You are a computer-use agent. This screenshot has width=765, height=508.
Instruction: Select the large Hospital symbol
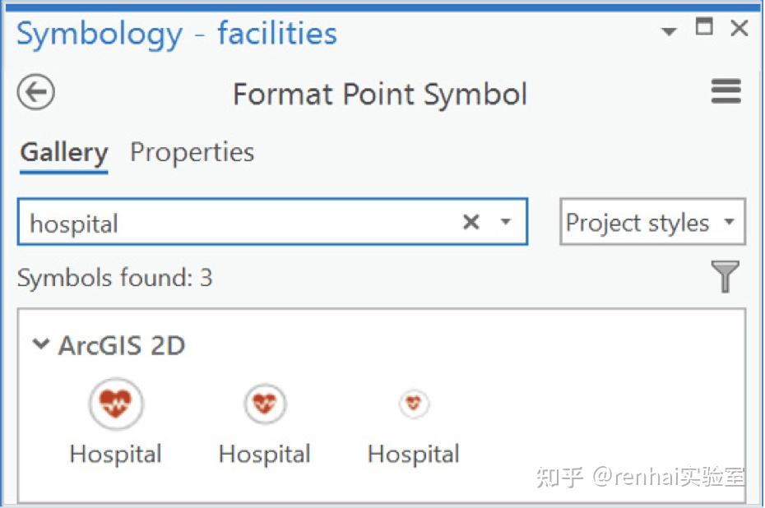[x=115, y=404]
